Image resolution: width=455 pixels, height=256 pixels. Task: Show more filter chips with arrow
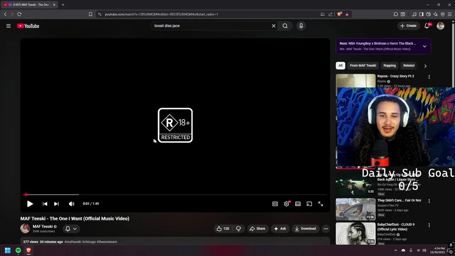425,66
